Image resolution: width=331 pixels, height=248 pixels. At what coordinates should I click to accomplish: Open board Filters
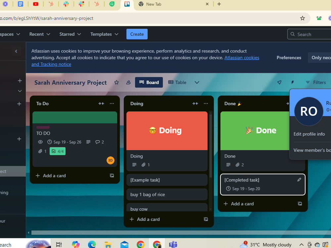coord(316,82)
